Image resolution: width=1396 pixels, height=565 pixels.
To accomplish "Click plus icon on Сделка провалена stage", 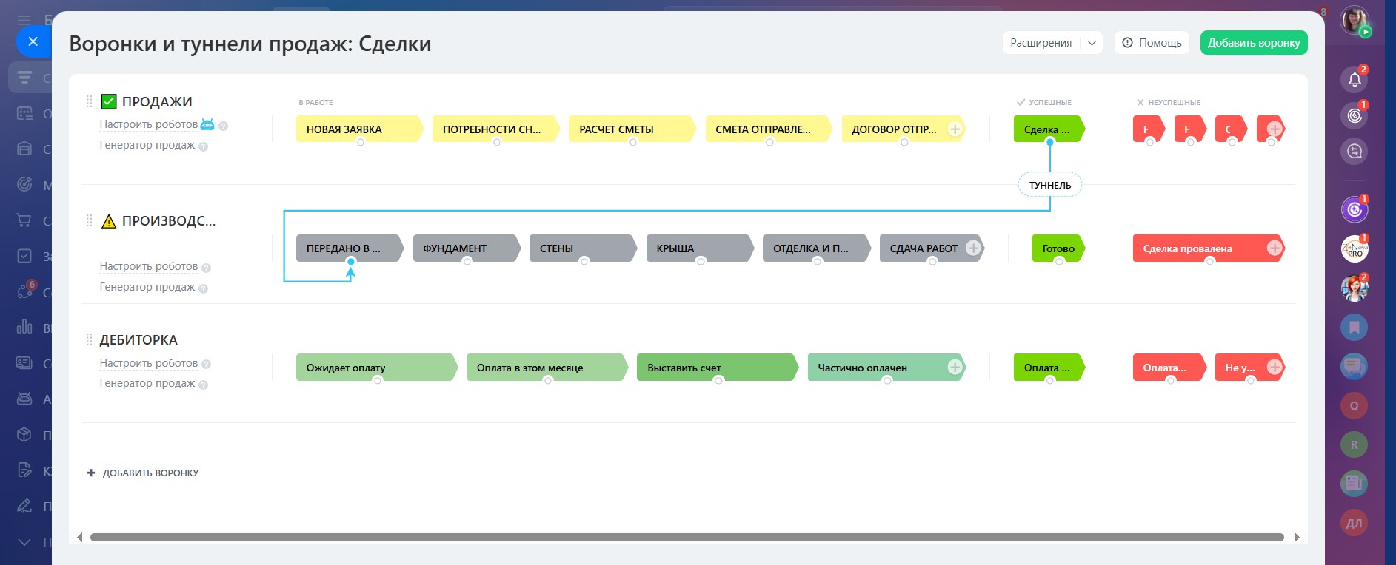I will 1275,248.
